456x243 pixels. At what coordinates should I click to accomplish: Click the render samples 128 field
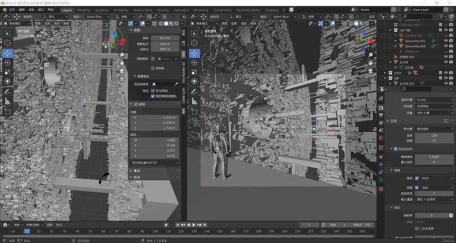(x=434, y=135)
